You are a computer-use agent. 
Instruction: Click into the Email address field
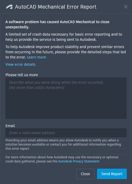(66, 133)
